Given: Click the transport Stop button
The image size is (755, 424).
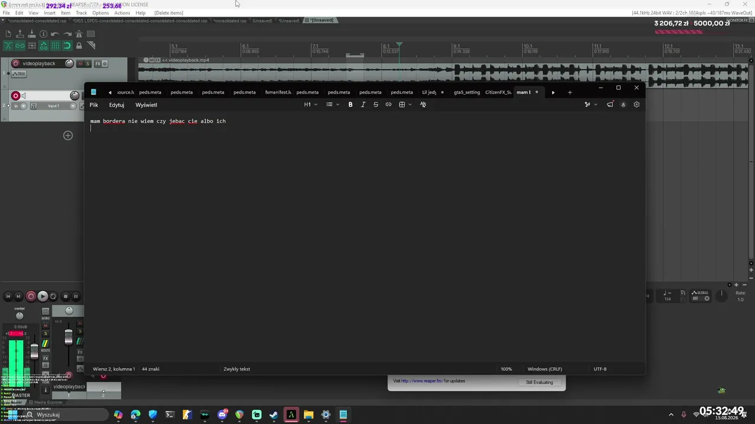Looking at the screenshot, I should (65, 296).
